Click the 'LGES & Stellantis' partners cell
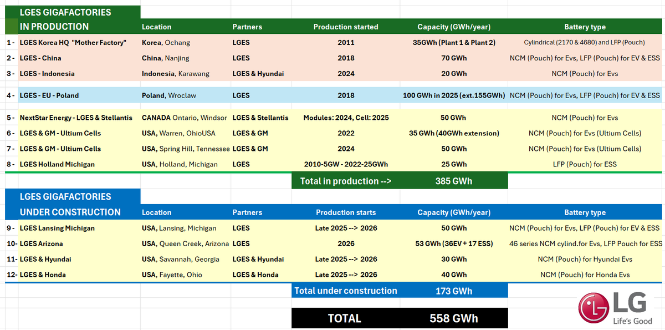Viewport: 665px width, 330px height. (x=261, y=118)
